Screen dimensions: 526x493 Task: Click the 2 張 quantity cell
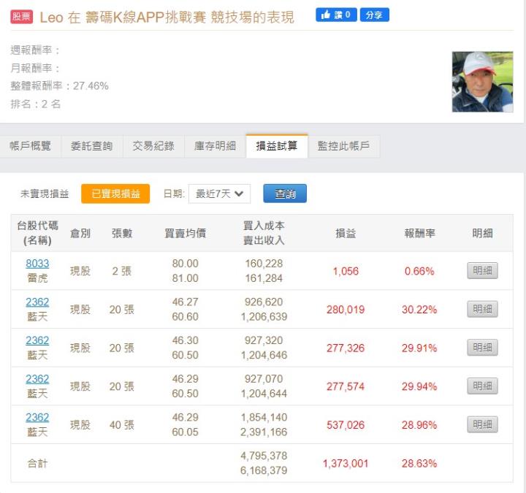point(122,271)
